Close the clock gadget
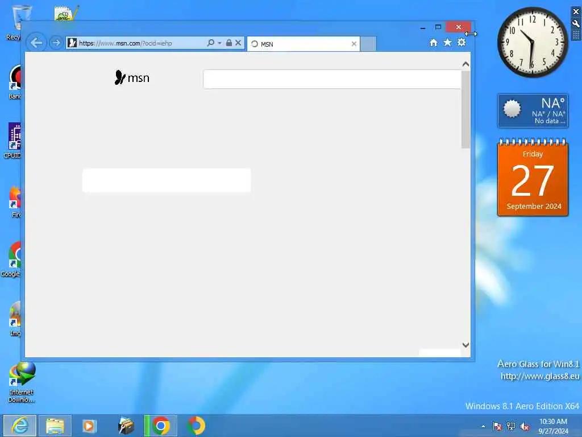The height and width of the screenshot is (437, 582). pyautogui.click(x=576, y=11)
